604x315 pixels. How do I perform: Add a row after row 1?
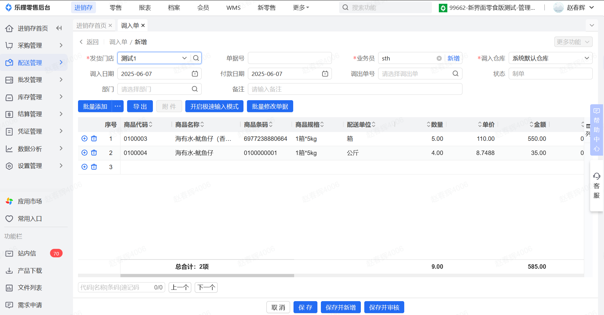click(84, 139)
